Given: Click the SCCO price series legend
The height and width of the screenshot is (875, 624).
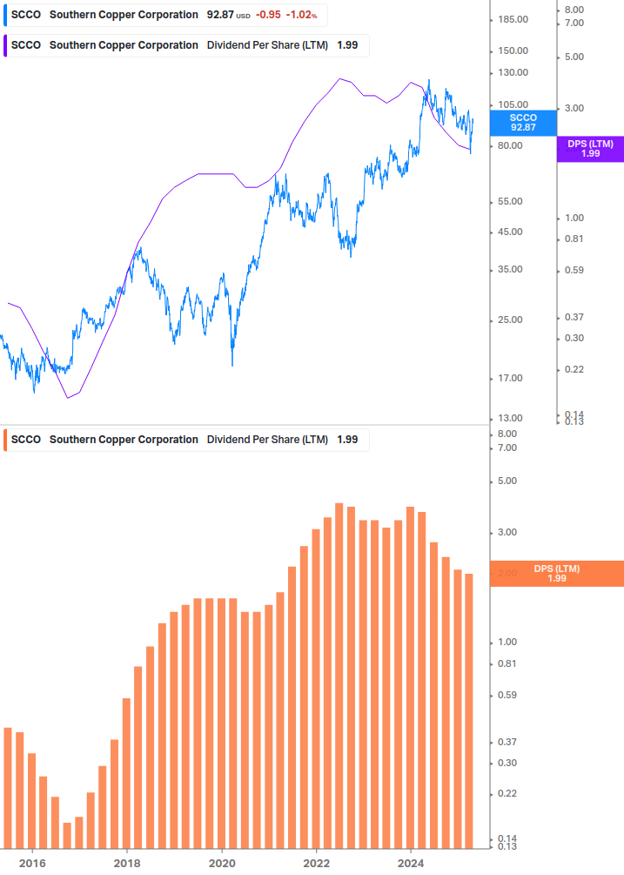Looking at the screenshot, I should (x=165, y=15).
